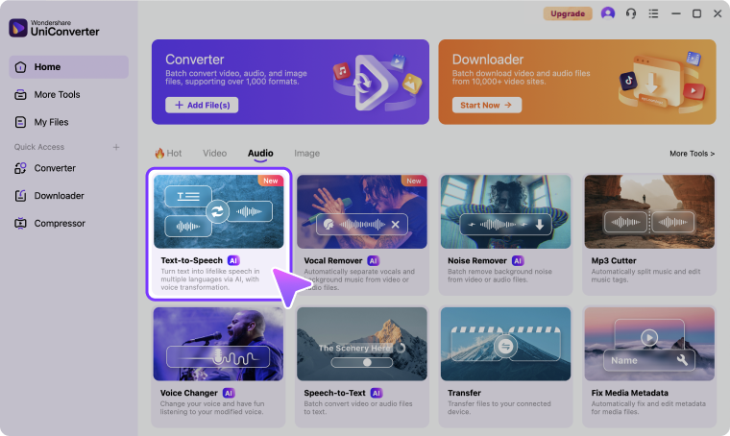Click Start Now in Downloader banner
The height and width of the screenshot is (436, 730).
pos(487,106)
